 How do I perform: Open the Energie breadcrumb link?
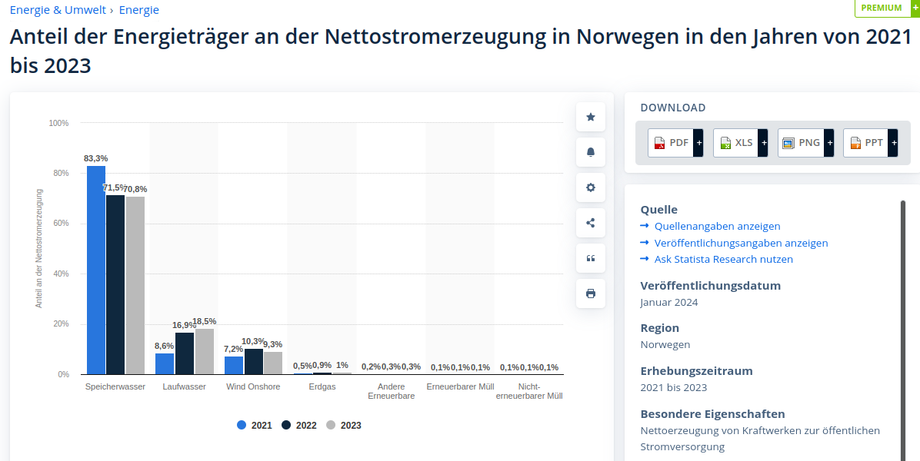(x=139, y=10)
